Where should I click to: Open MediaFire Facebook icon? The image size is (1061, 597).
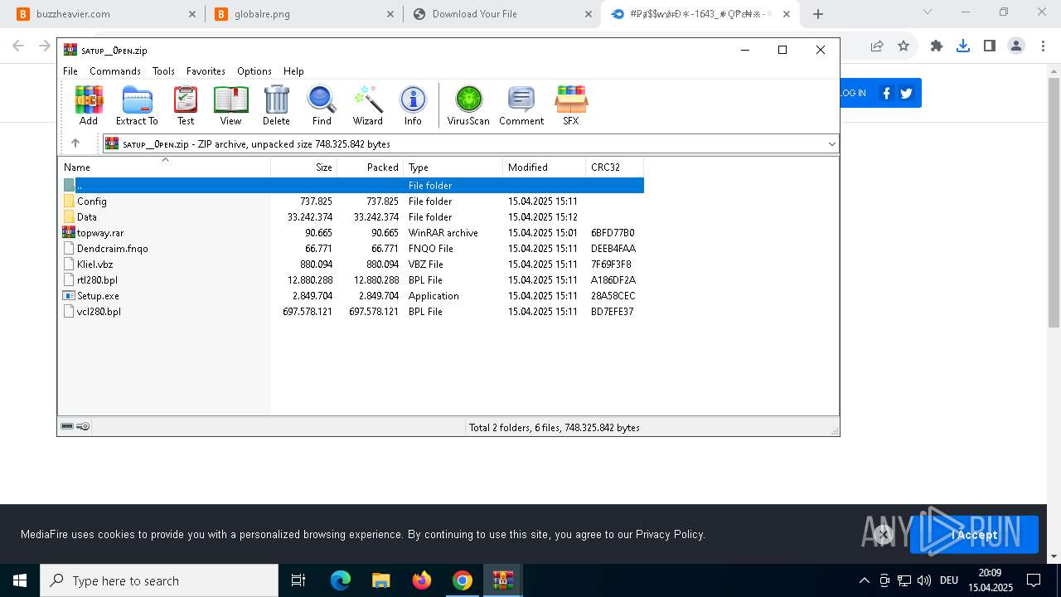[886, 93]
